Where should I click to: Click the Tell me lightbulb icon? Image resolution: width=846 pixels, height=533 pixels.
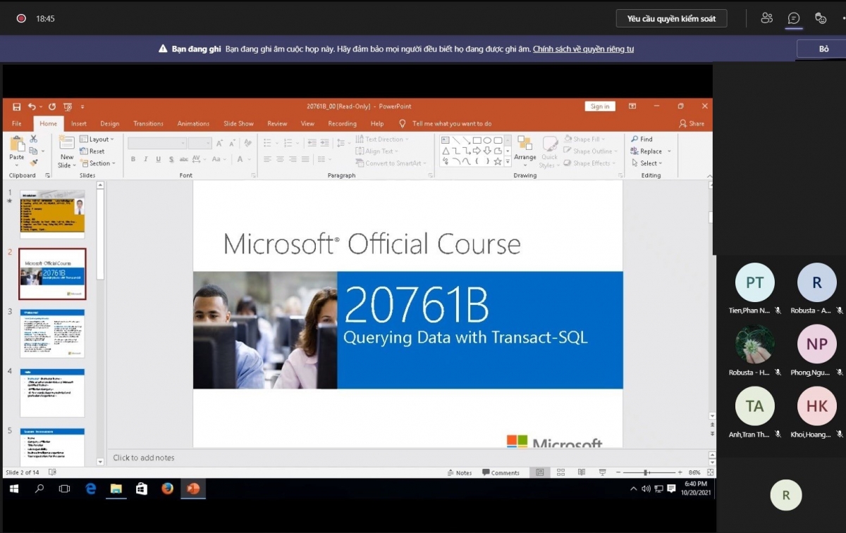tap(403, 123)
